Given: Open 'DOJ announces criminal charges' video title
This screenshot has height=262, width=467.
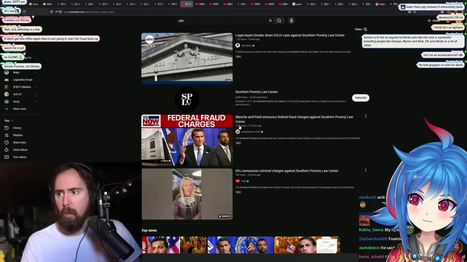Looking at the screenshot, I should point(287,171).
